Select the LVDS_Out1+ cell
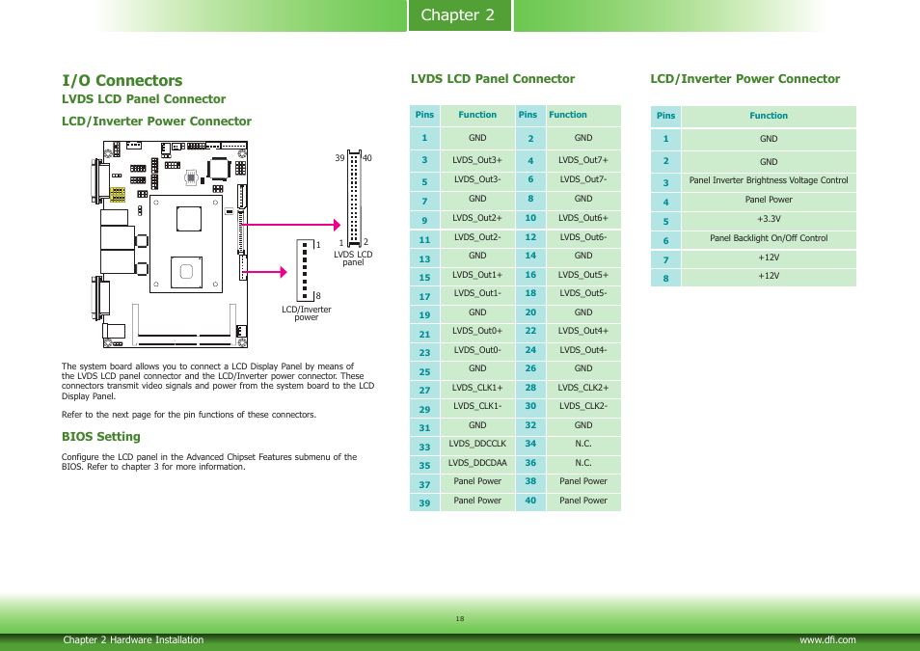This screenshot has height=651, width=920. click(477, 275)
